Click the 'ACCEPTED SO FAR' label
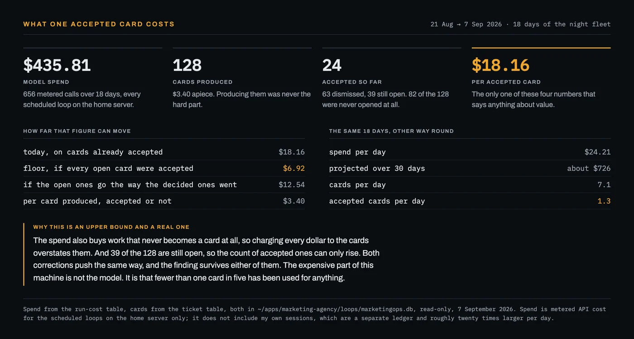This screenshot has height=339, width=634. pos(352,82)
